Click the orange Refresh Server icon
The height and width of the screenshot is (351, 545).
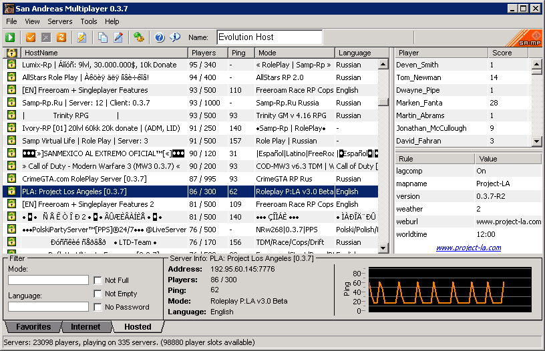[x=61, y=37]
